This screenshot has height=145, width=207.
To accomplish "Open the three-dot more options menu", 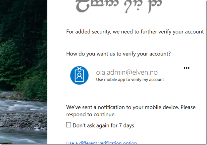I will tap(186, 68).
